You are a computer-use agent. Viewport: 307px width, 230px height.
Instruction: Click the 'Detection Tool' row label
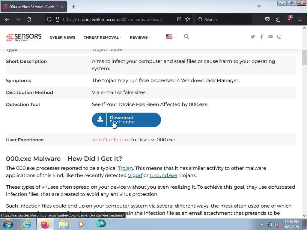(23, 104)
